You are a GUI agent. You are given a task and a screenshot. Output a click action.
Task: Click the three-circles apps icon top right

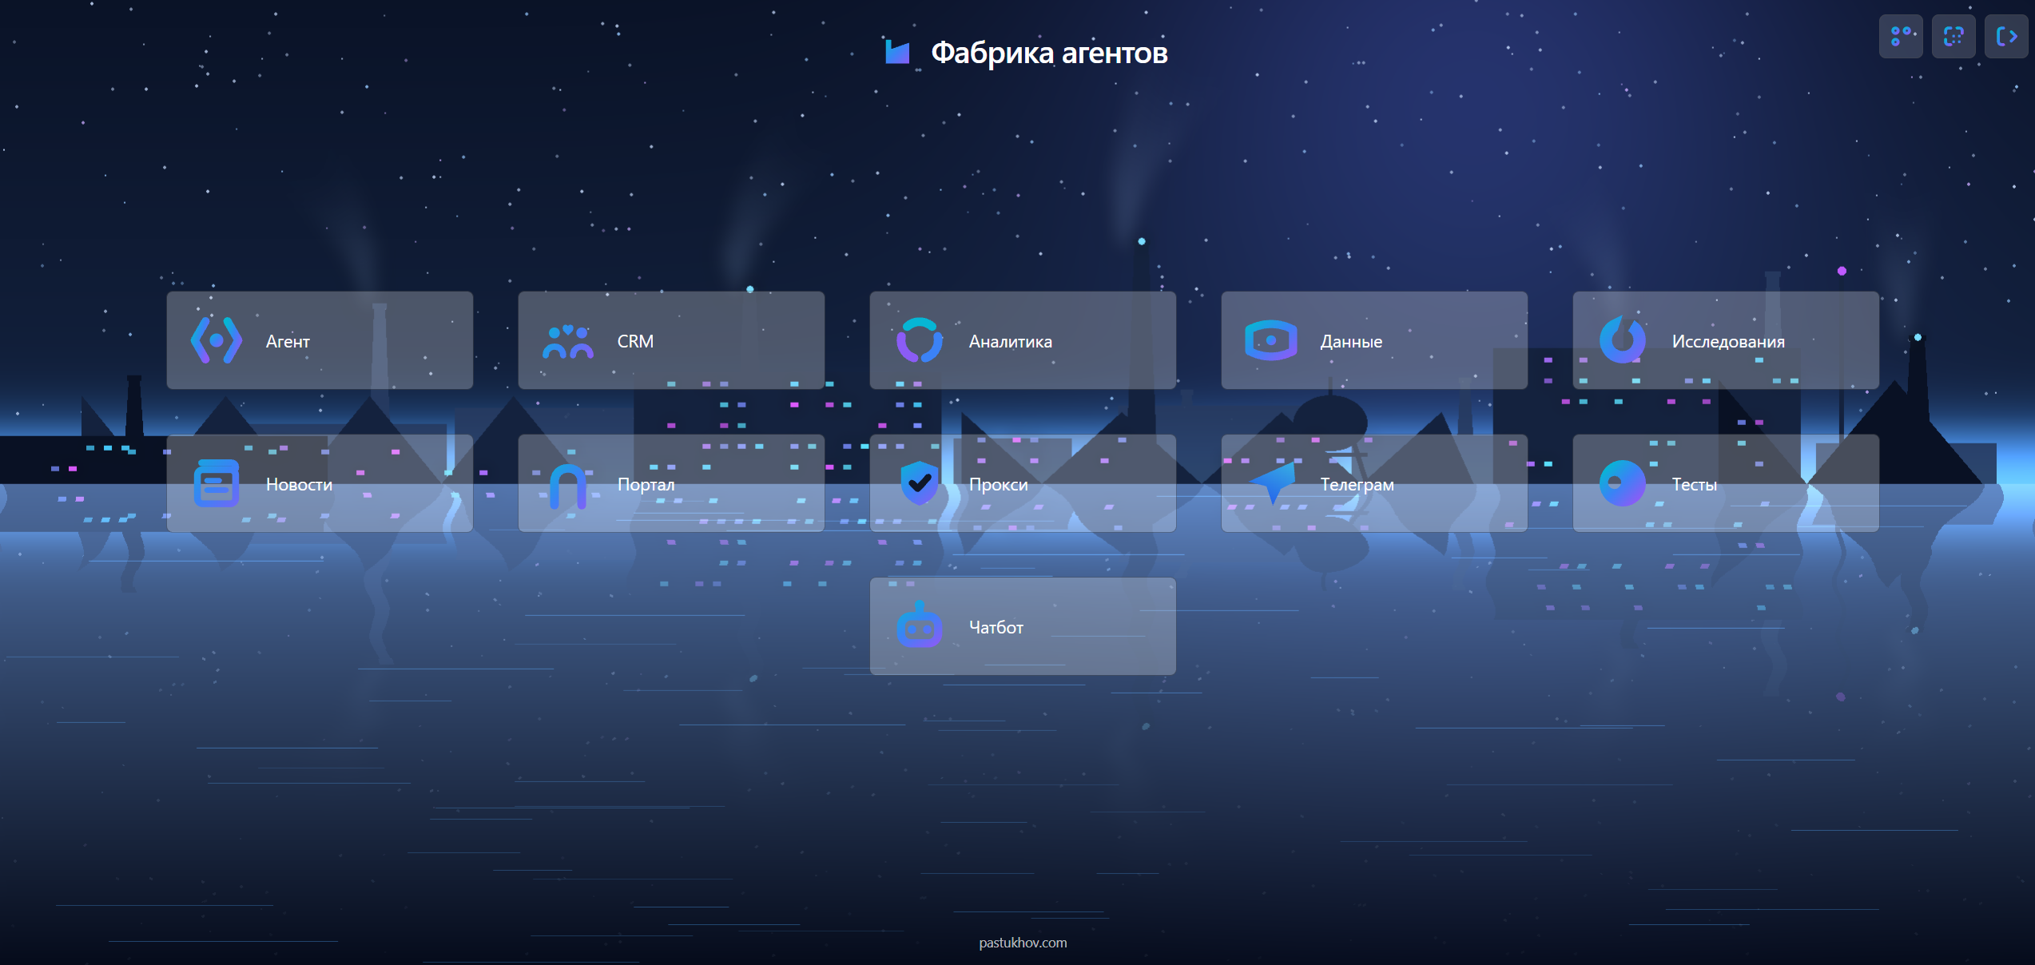(x=1901, y=36)
